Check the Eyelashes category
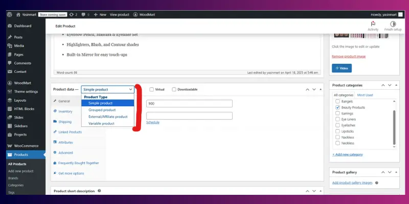The height and width of the screenshot is (204, 409). pyautogui.click(x=337, y=125)
